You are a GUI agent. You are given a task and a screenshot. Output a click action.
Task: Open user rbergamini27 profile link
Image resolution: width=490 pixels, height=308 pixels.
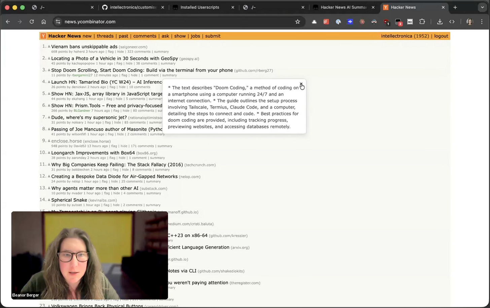[82, 75]
